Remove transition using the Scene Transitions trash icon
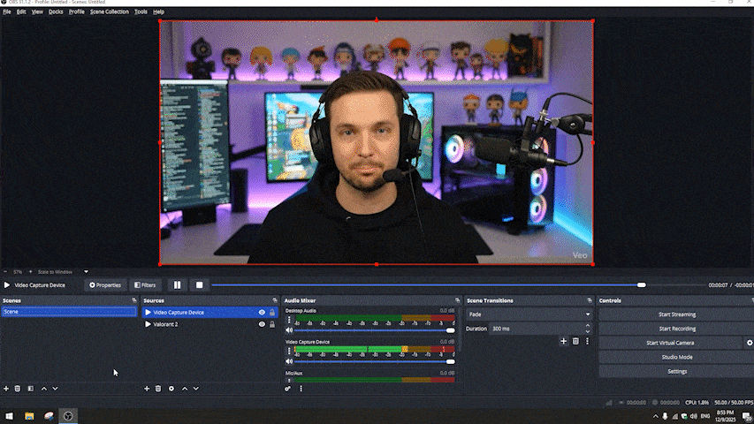Viewport: 754px width, 424px height. pyautogui.click(x=575, y=341)
